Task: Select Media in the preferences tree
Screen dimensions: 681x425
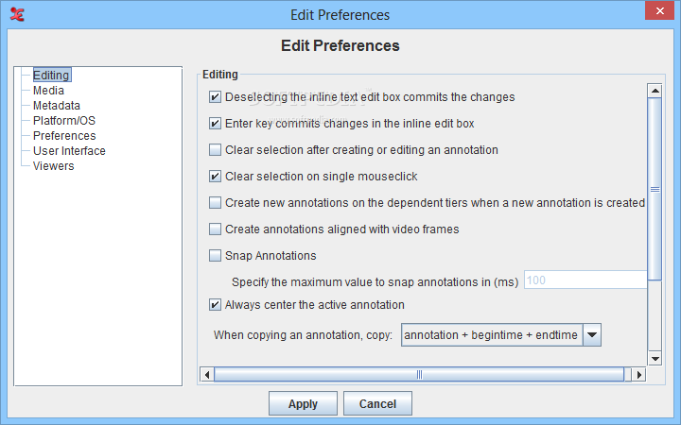Action: click(x=48, y=91)
